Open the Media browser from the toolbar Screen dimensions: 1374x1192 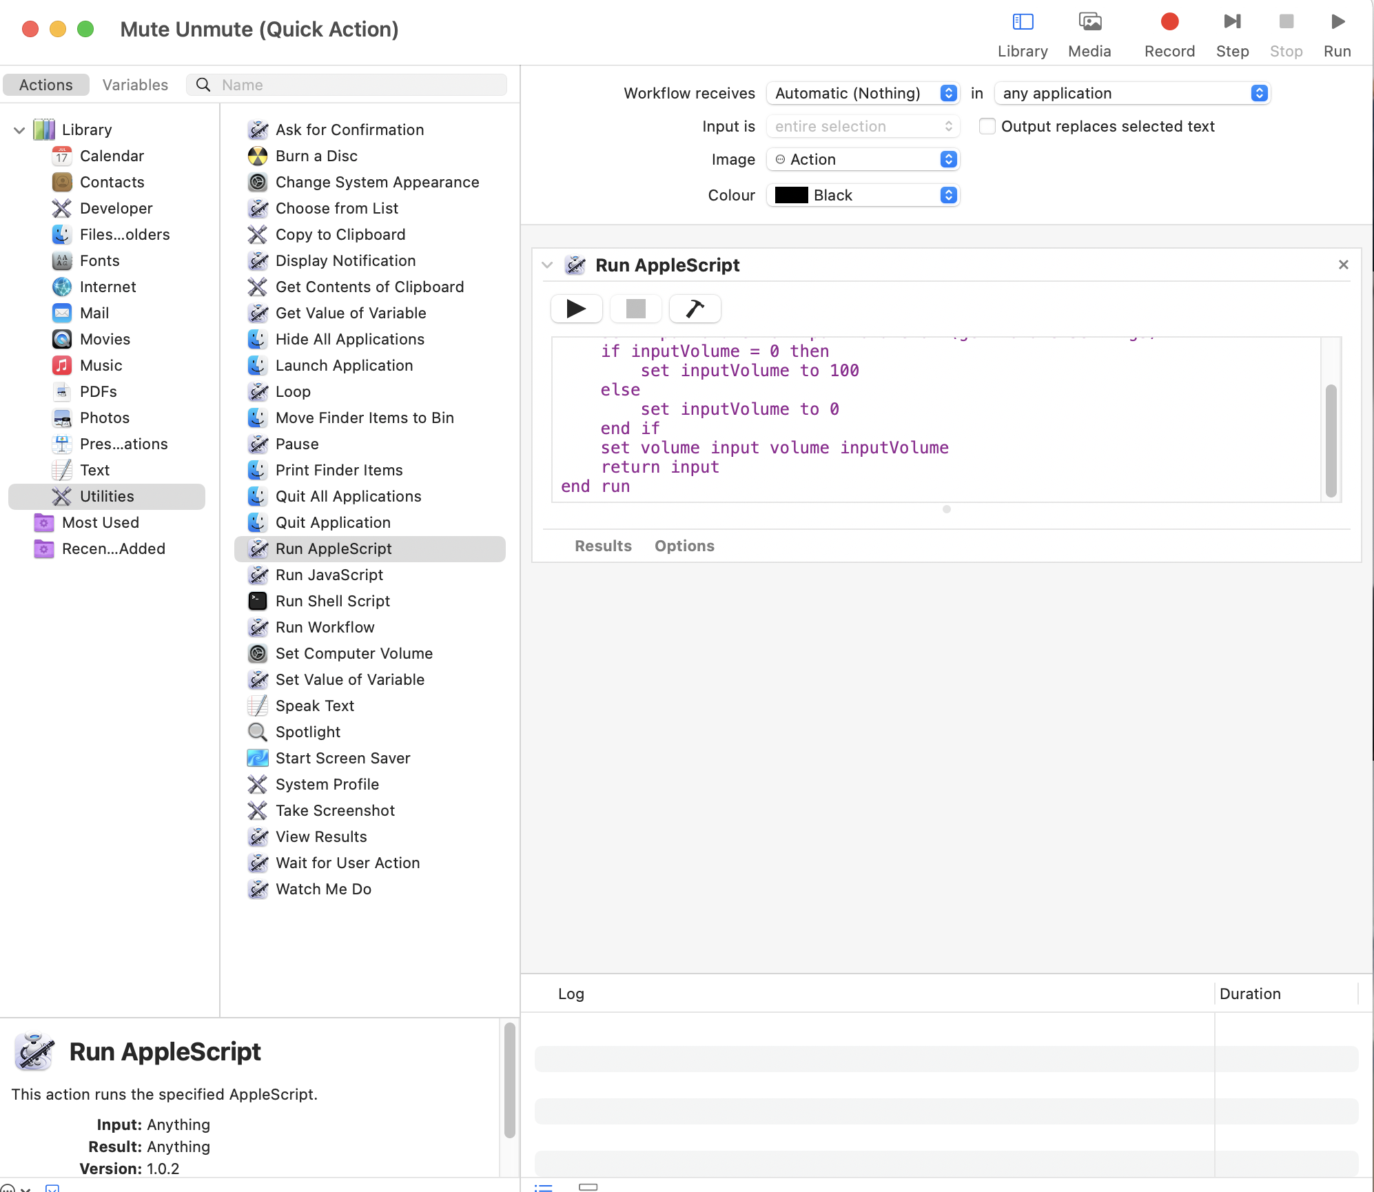pos(1089,21)
